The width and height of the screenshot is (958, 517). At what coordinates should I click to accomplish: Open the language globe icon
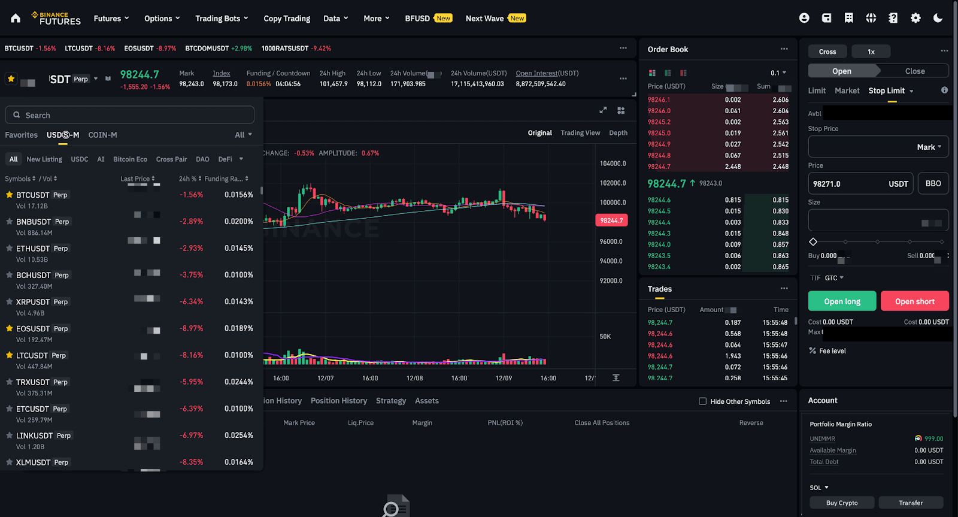[871, 18]
